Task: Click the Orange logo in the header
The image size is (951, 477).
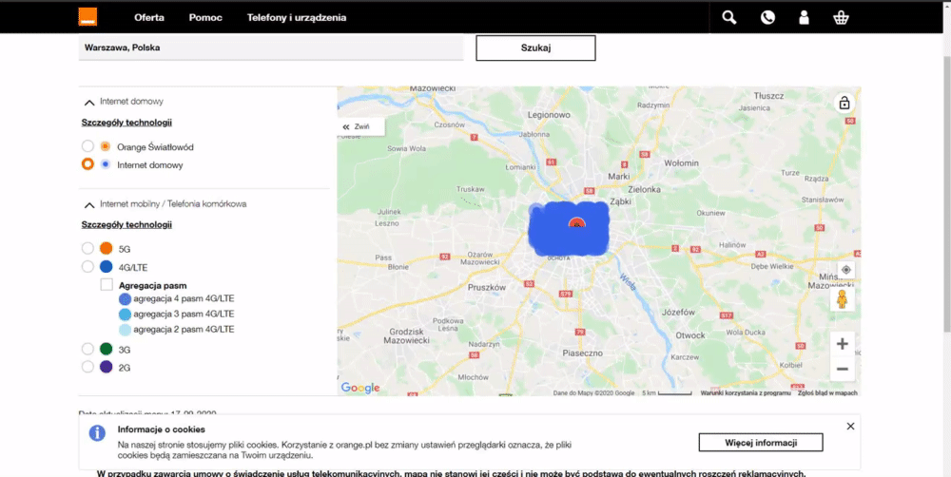Action: coord(87,17)
